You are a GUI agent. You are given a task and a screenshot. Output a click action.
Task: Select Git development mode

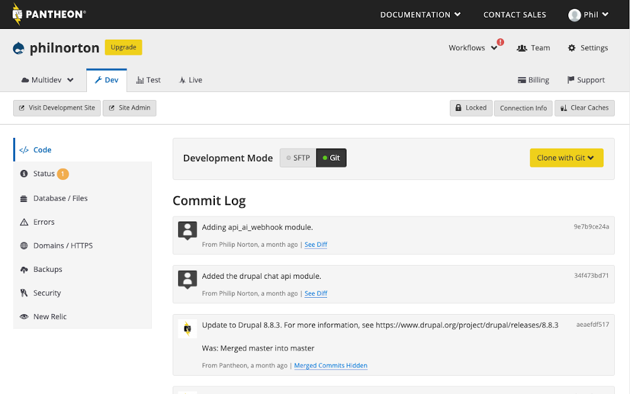[x=331, y=158]
